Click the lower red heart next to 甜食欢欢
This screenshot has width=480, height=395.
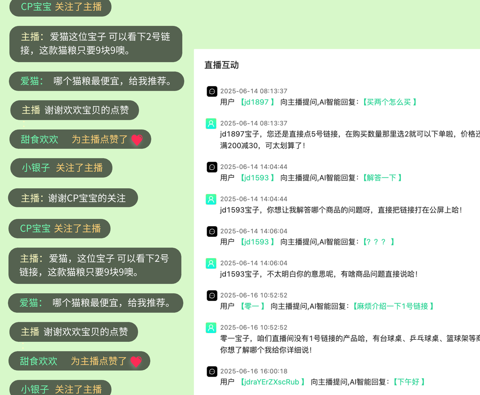[136, 362]
